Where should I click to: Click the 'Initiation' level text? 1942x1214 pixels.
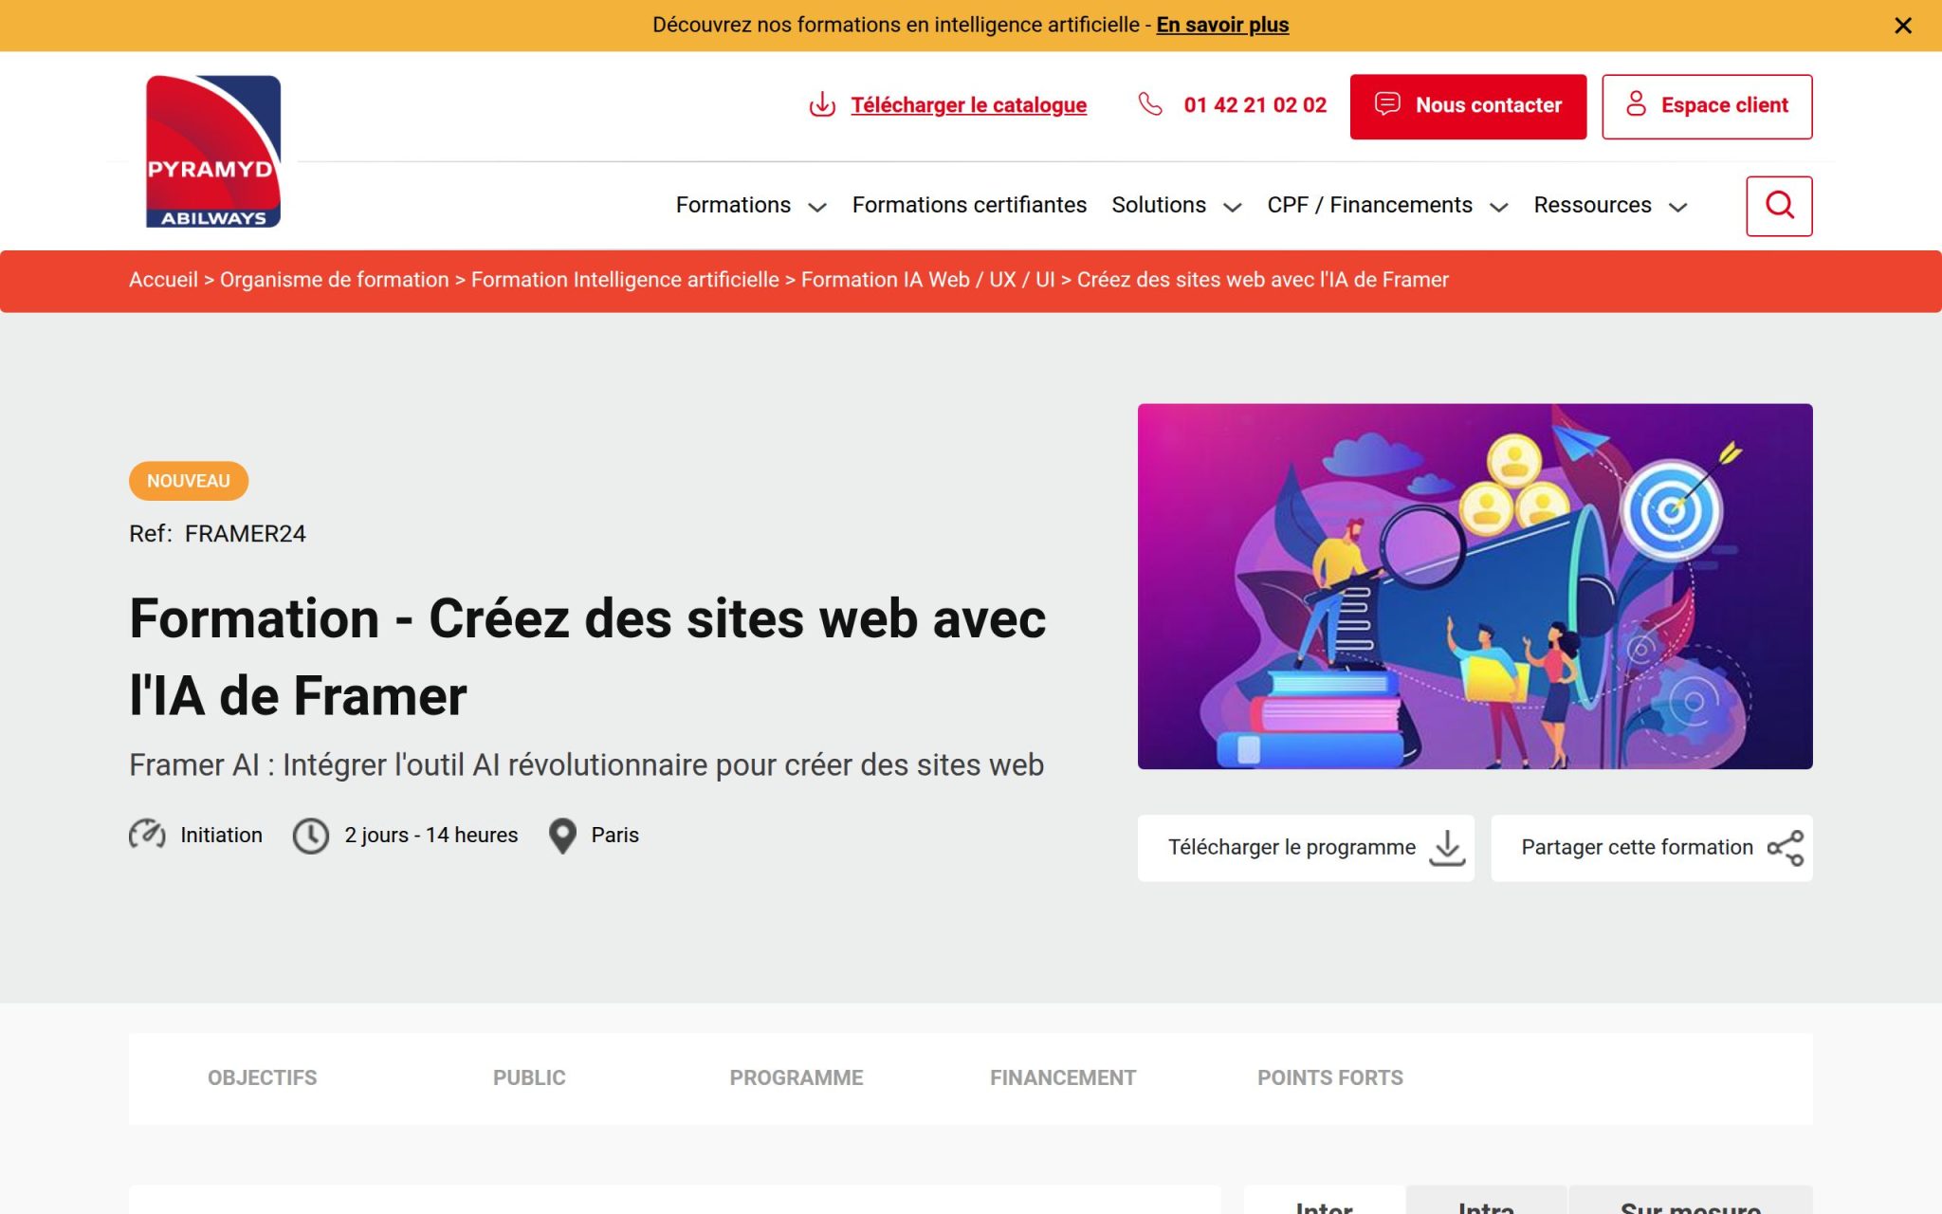tap(221, 835)
